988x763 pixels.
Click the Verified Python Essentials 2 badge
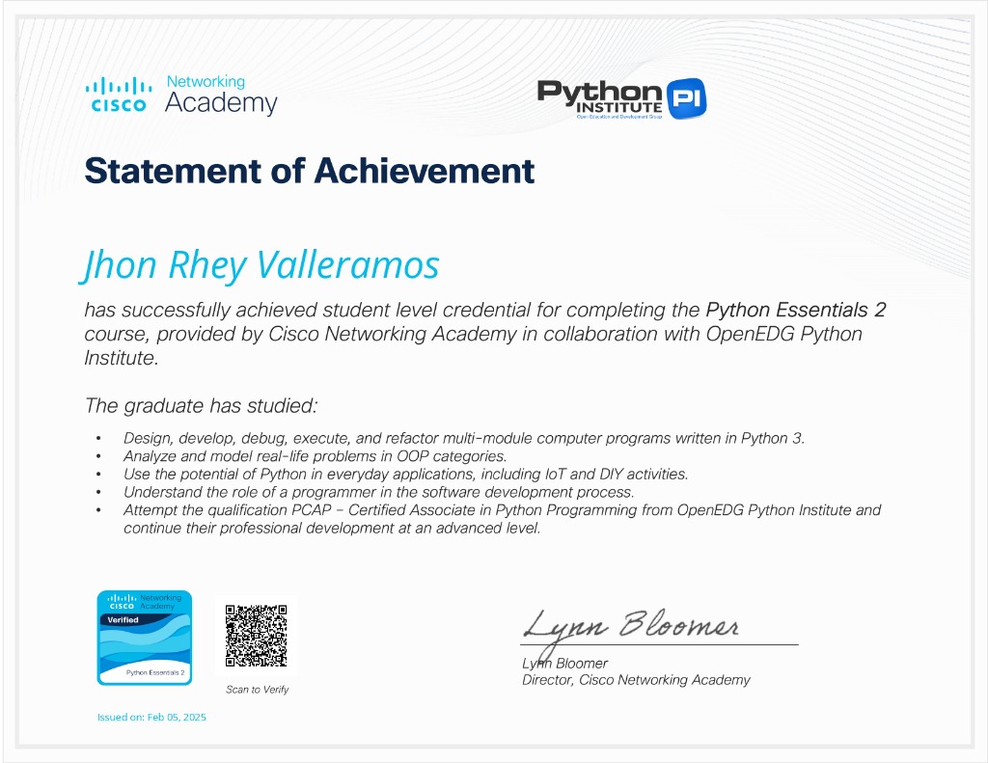click(145, 638)
